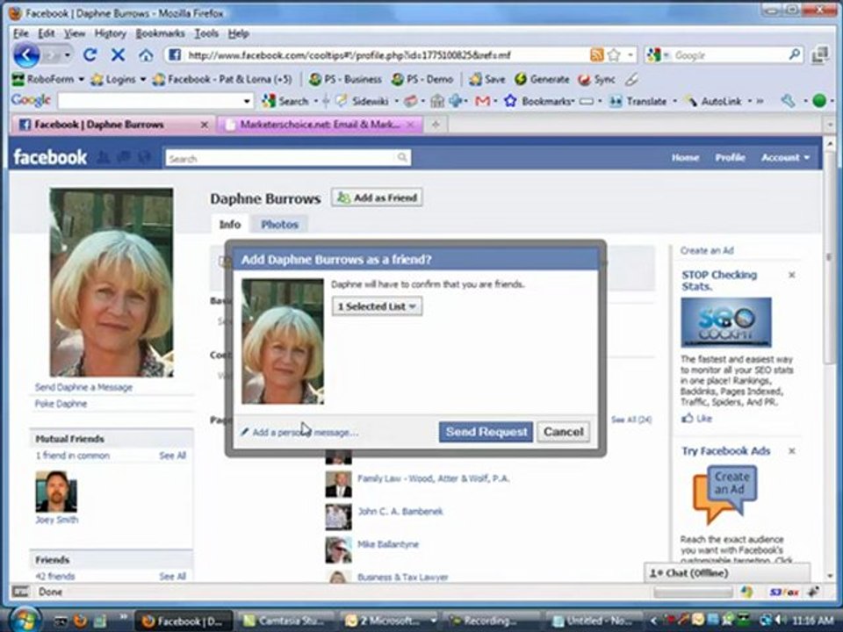This screenshot has width=843, height=632.
Task: Open the Bookmarks menu
Action: point(160,33)
